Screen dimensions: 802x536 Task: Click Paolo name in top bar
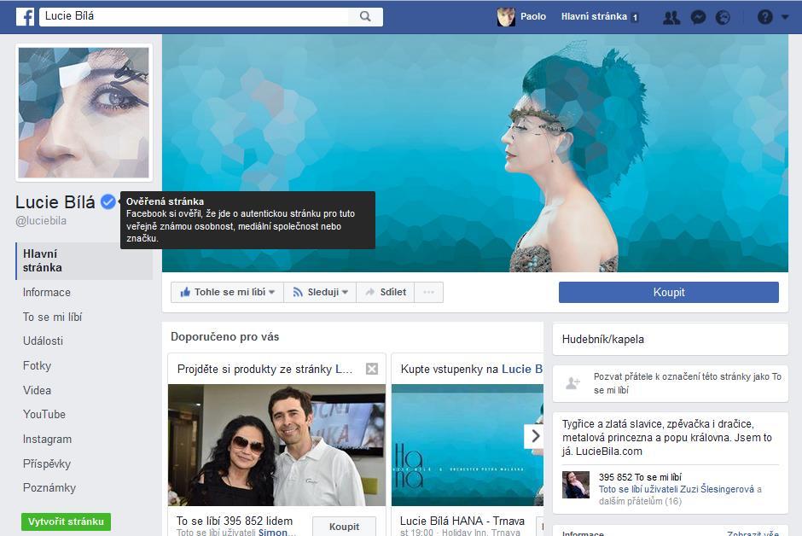(533, 16)
